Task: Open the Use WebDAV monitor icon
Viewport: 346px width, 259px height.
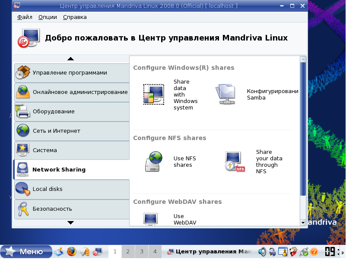Action: (x=150, y=219)
